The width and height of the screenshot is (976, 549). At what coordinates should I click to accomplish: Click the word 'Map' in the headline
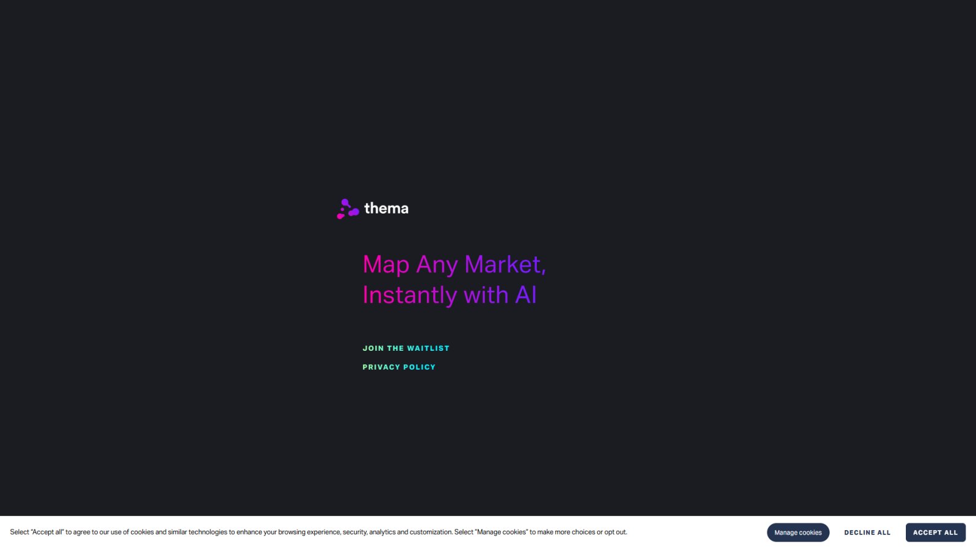point(386,265)
